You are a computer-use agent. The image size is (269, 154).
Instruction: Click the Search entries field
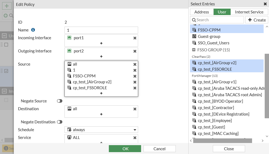[x=217, y=20]
